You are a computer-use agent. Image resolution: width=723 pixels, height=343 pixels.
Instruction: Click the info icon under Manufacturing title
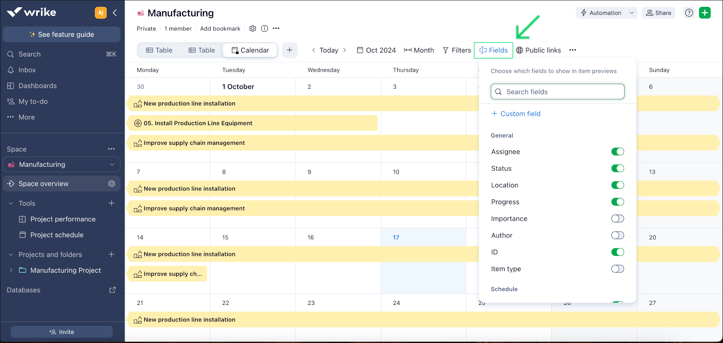pos(264,28)
